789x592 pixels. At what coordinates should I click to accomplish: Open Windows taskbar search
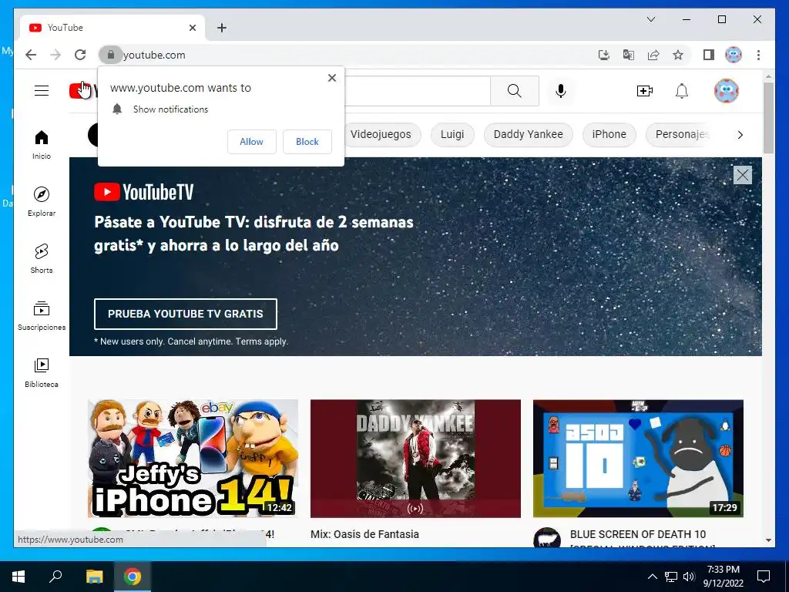tap(55, 577)
